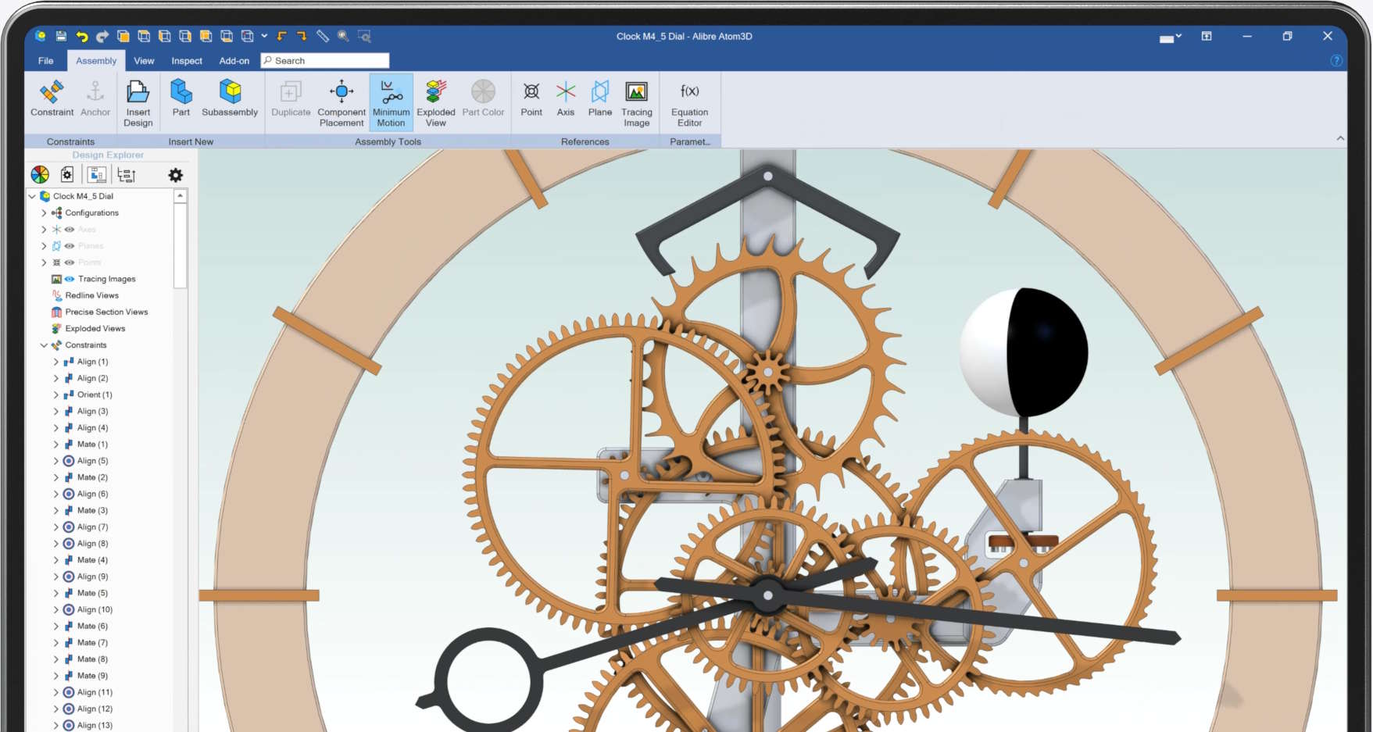Click the Constraint tool icon

click(52, 93)
